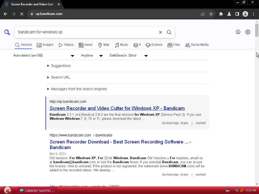The width and height of the screenshot is (259, 194).
Task: Close the Screen Recorder browser tab
Action: click(59, 4)
